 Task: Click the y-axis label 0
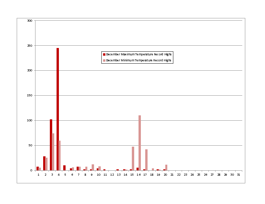click(x=31, y=170)
